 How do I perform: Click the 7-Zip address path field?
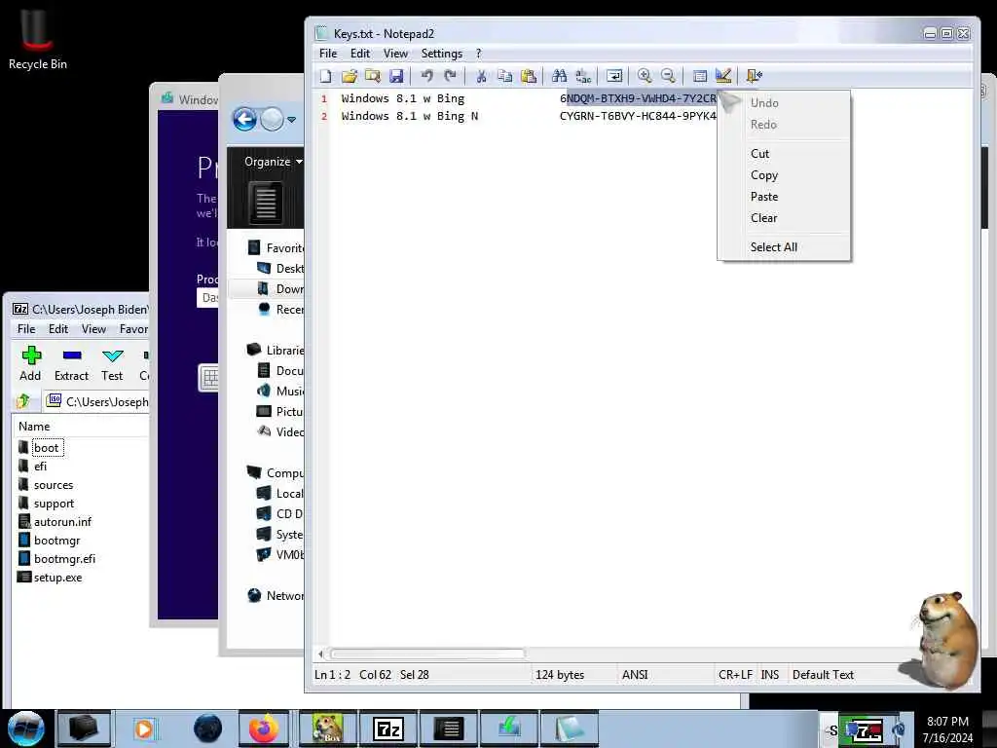(x=96, y=401)
